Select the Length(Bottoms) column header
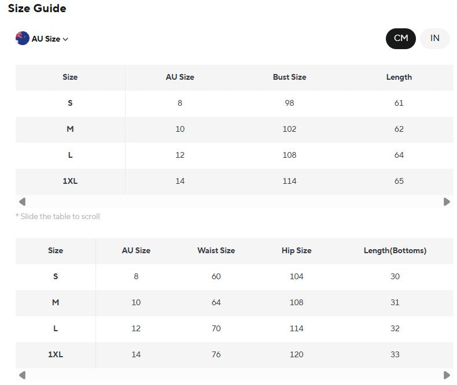The width and height of the screenshot is (457, 385). tap(395, 250)
